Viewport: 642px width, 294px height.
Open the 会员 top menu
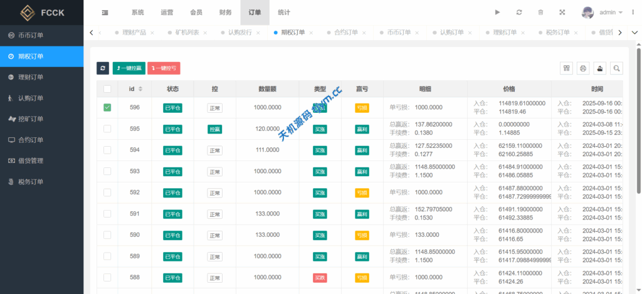pyautogui.click(x=196, y=13)
